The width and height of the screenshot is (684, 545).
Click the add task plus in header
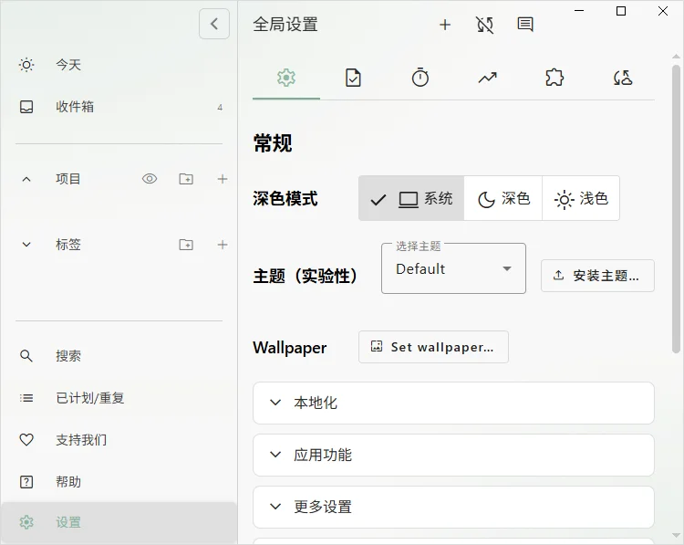[x=445, y=25]
